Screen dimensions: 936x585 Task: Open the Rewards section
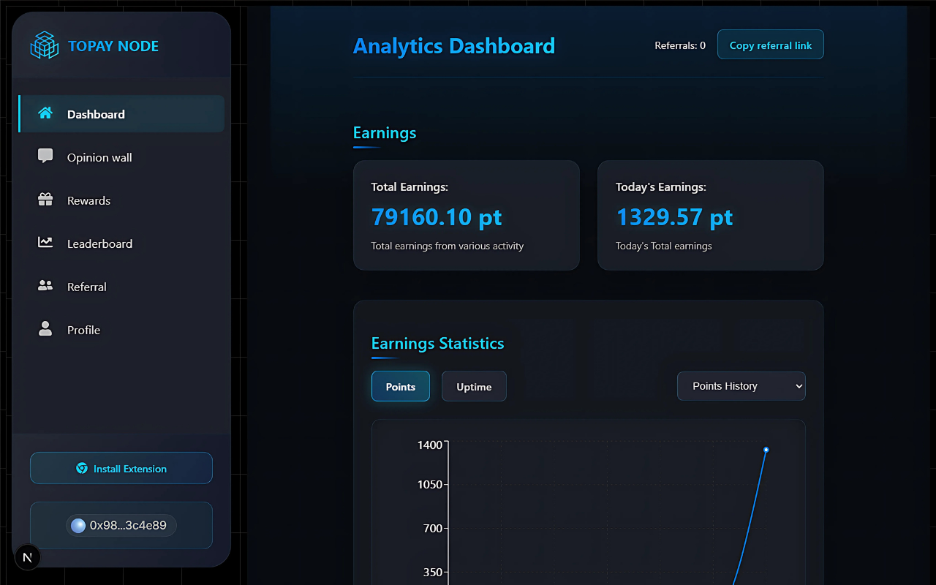coord(121,200)
